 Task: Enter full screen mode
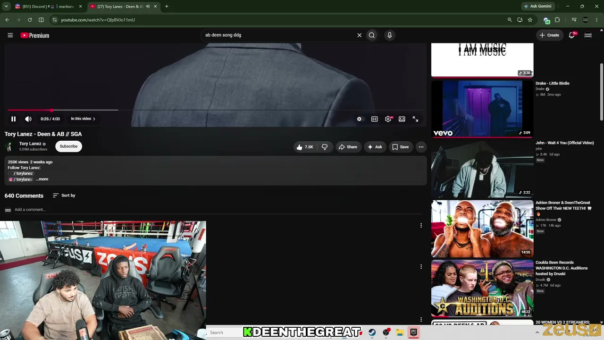(x=415, y=119)
